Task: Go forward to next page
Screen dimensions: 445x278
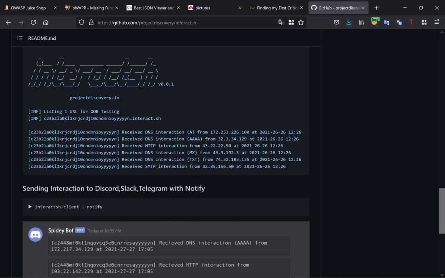Action: pyautogui.click(x=21, y=23)
